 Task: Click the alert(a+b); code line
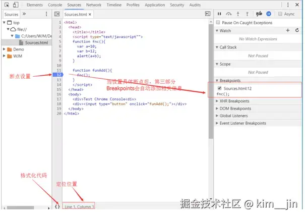(x=89, y=56)
